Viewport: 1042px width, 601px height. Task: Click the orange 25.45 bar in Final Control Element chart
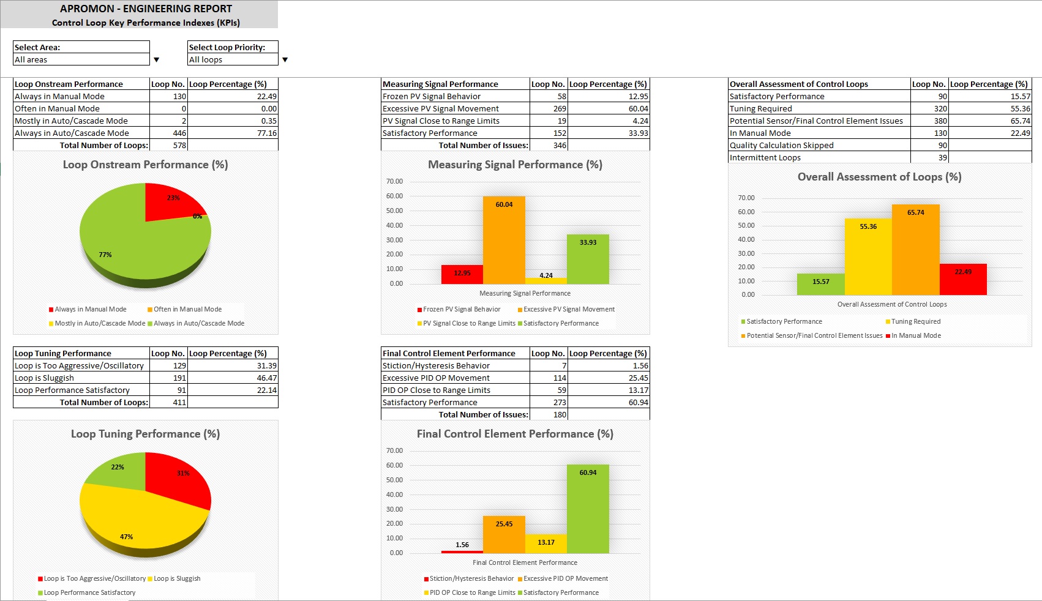pos(504,535)
